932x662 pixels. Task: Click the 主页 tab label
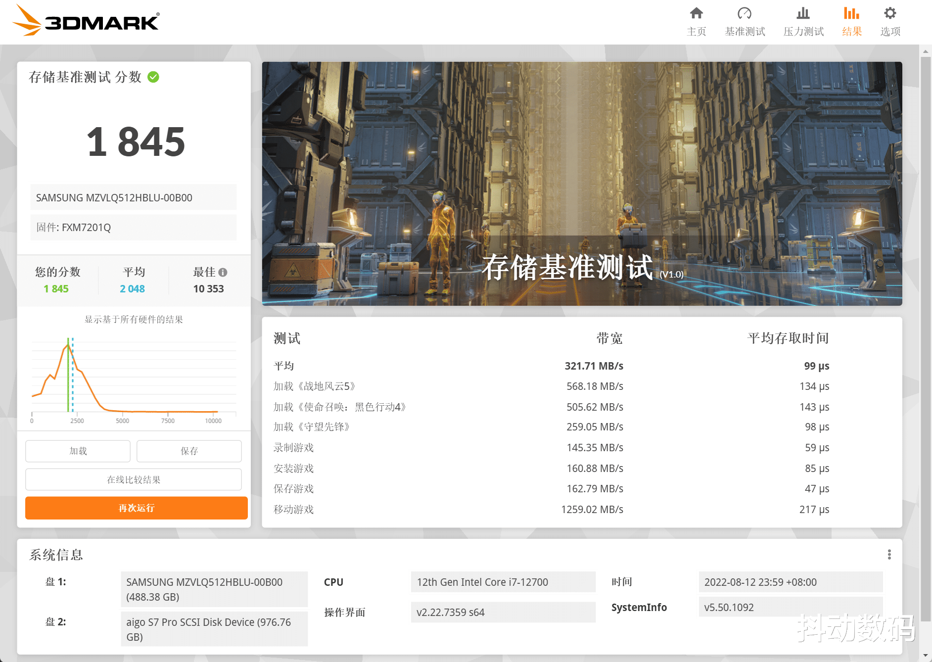tap(696, 32)
